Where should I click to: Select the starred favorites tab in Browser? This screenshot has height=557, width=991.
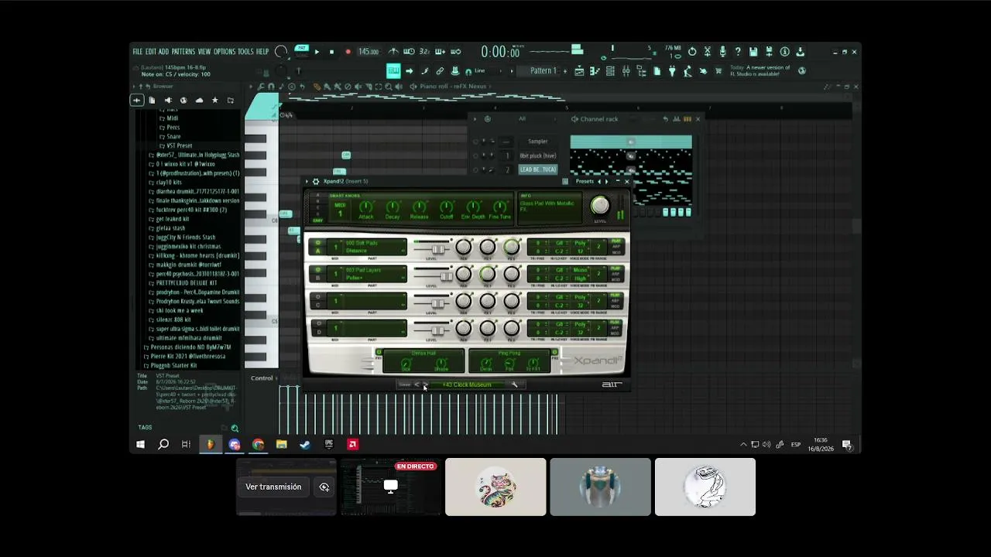[x=215, y=100]
